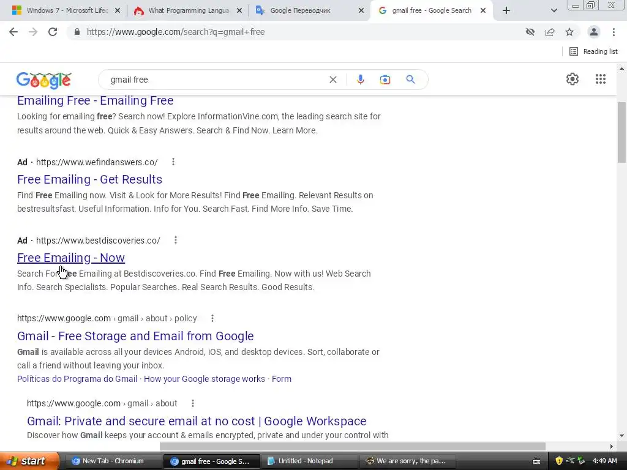The height and width of the screenshot is (470, 627).
Task: Click the scroll down arrow at the bottom of the scrollbar
Action: coord(621,436)
